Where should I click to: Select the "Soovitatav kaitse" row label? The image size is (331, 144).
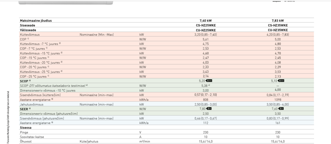click(x=32, y=137)
